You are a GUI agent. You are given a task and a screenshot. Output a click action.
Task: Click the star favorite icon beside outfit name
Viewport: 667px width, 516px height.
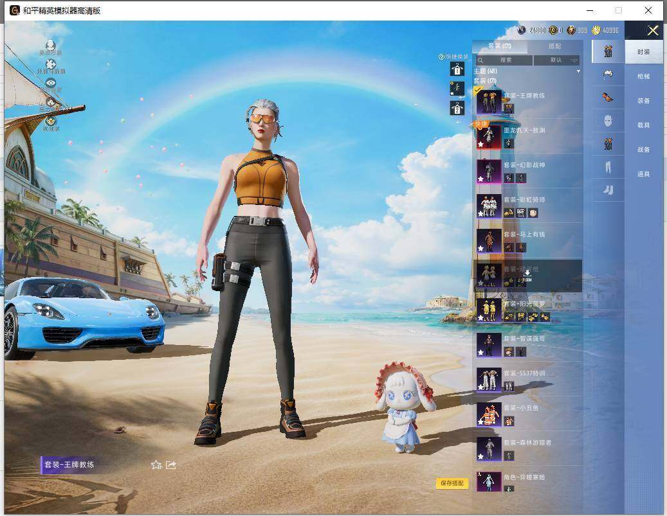tap(156, 465)
